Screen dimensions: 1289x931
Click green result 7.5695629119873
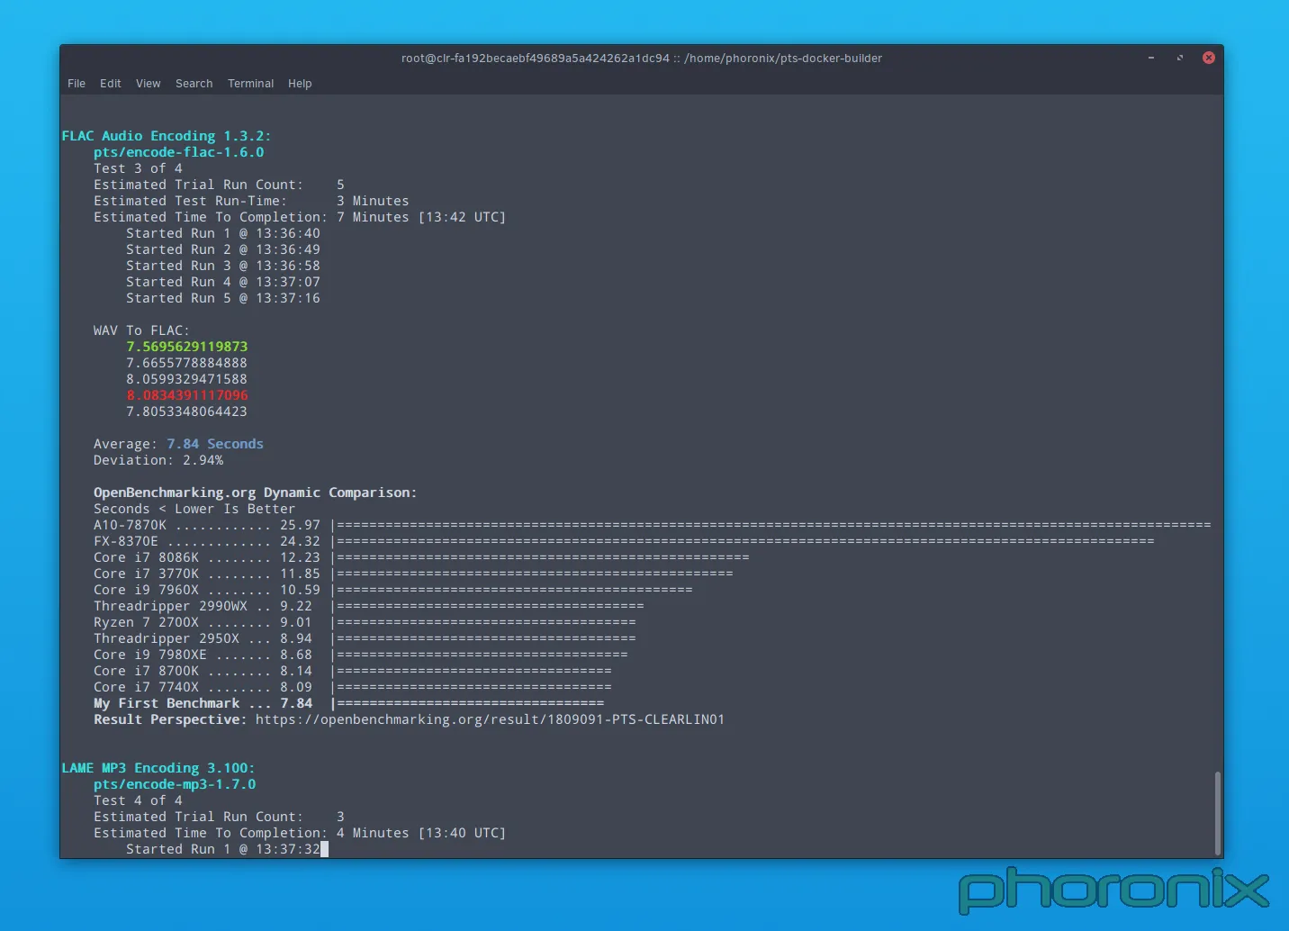coord(187,347)
